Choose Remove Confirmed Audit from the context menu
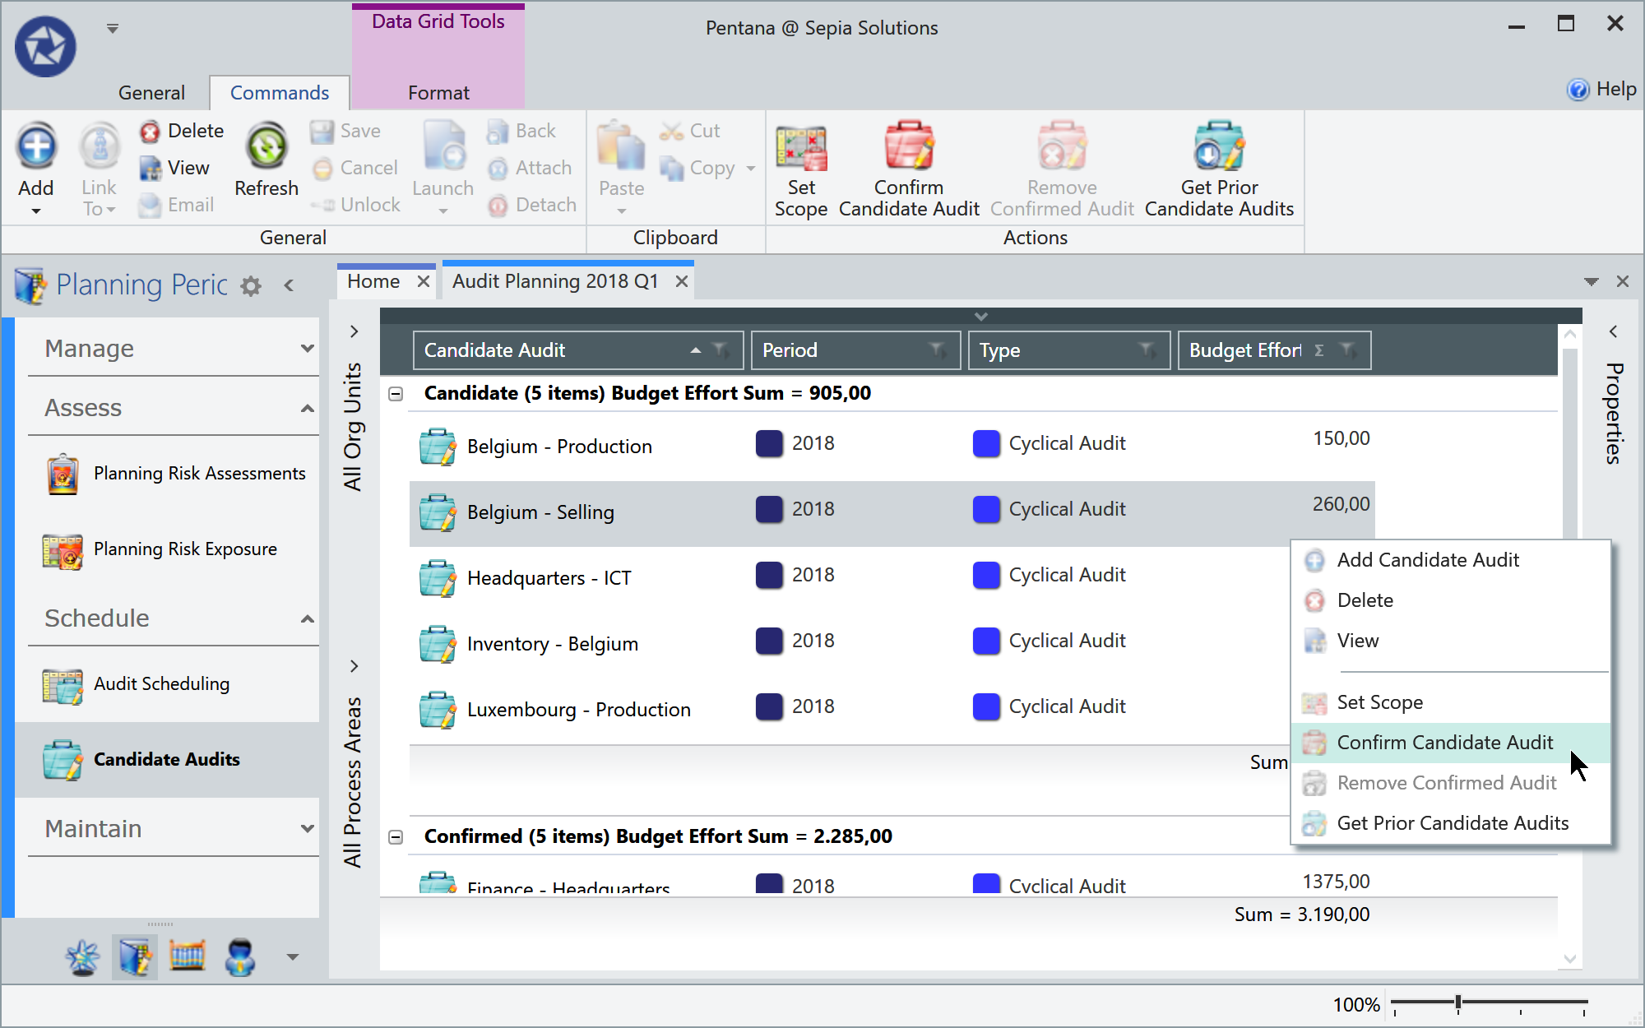The width and height of the screenshot is (1645, 1028). 1446,782
